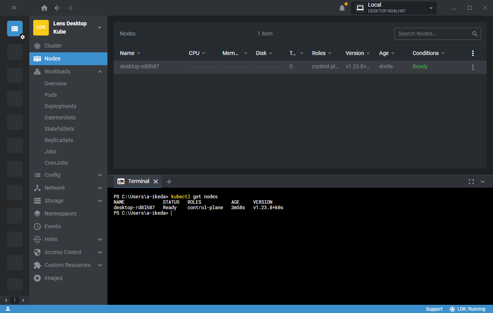This screenshot has height=313, width=493.
Task: Sort nodes by the Age column
Action: coord(387,53)
